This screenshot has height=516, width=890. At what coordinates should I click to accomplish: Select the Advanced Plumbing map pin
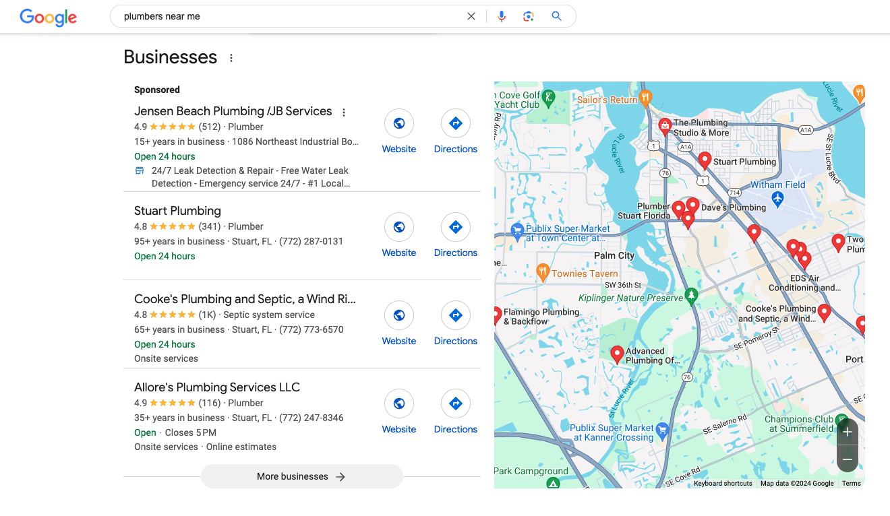click(x=617, y=354)
